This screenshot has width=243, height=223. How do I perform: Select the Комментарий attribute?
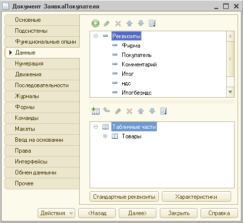point(139,64)
